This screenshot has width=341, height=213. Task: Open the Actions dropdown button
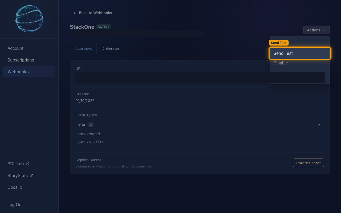pos(316,30)
